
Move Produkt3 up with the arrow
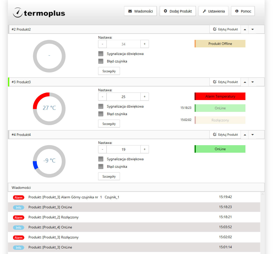point(245,82)
